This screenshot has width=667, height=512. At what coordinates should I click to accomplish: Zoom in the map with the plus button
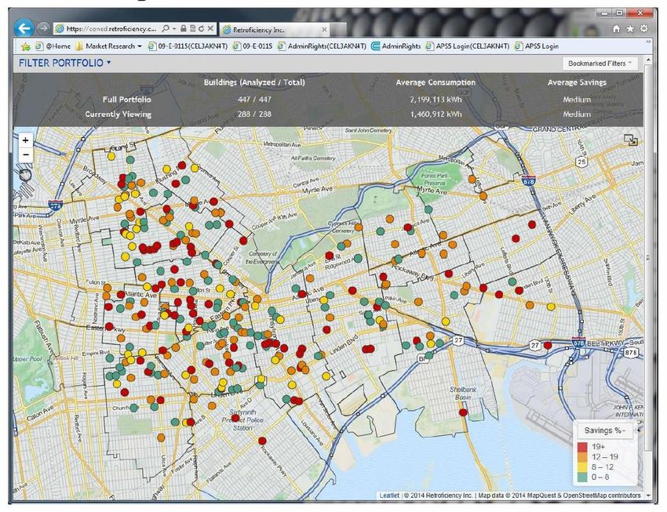coord(26,140)
